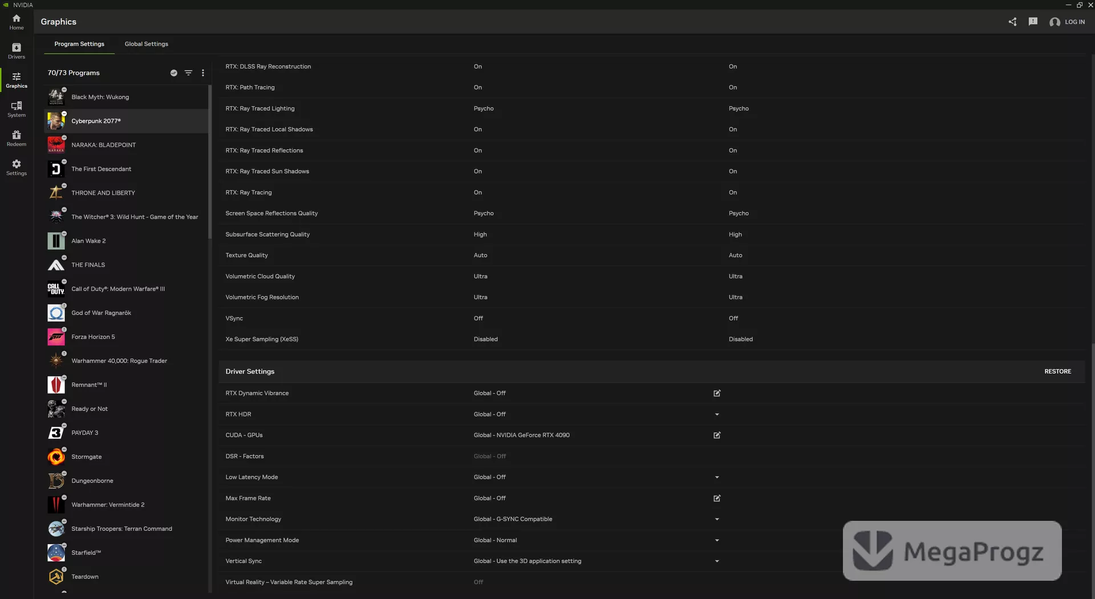Screen dimensions: 1095x599
Task: Edit RTX Dynamic Vibrance setting
Action: pyautogui.click(x=717, y=393)
